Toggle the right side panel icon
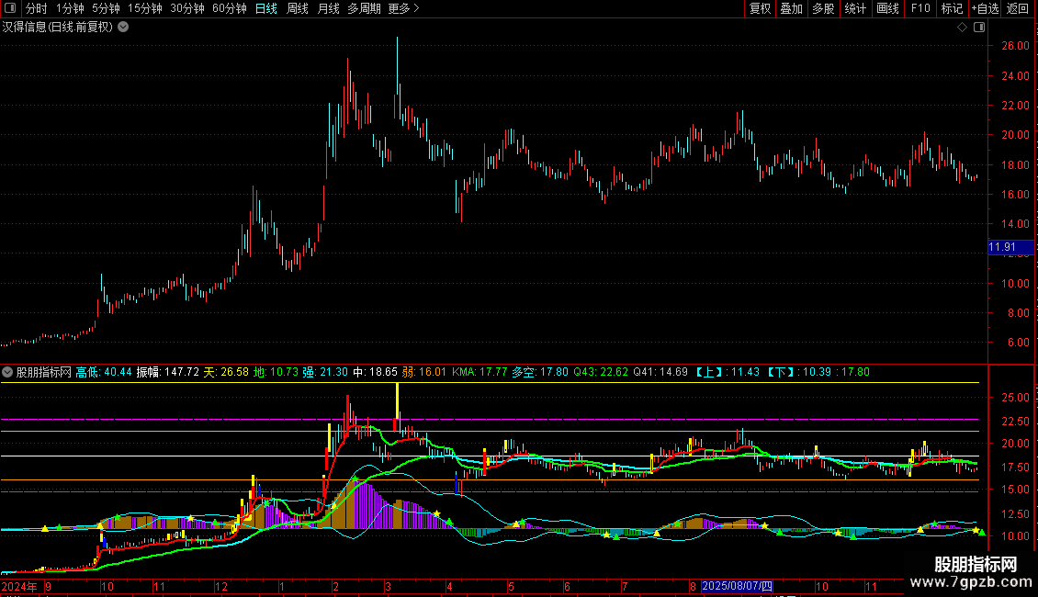 click(976, 28)
